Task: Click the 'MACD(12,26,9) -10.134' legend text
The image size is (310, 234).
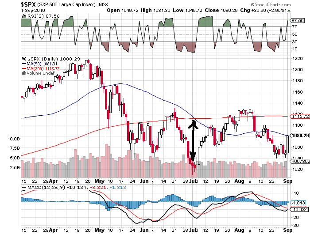Action: tap(57, 187)
